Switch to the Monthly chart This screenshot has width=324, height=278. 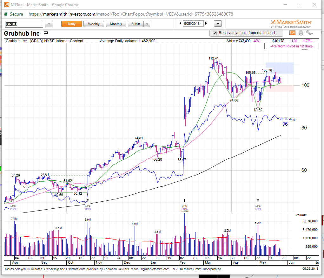[116, 24]
